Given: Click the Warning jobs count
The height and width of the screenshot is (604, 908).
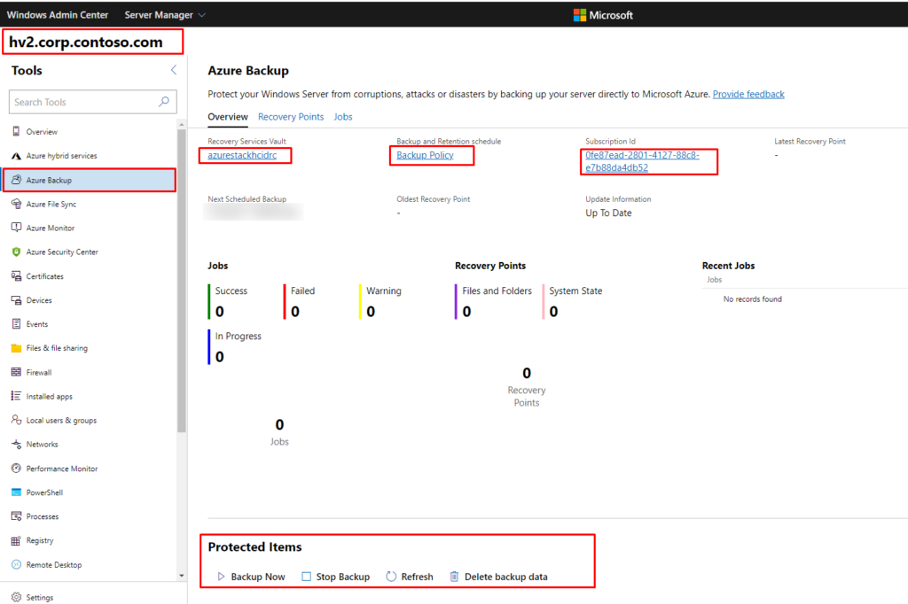Looking at the screenshot, I should click(371, 311).
